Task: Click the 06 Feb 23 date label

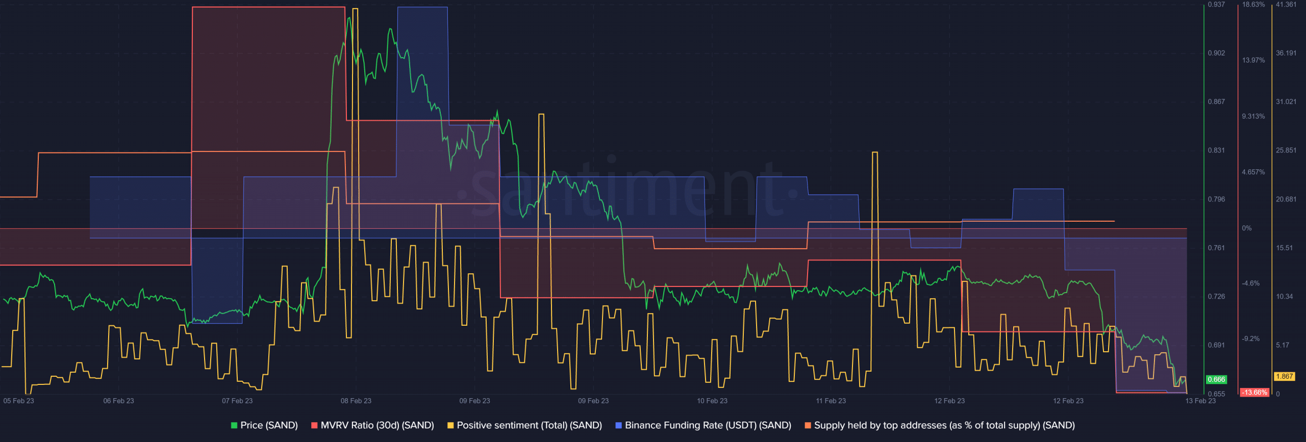Action: 119,401
